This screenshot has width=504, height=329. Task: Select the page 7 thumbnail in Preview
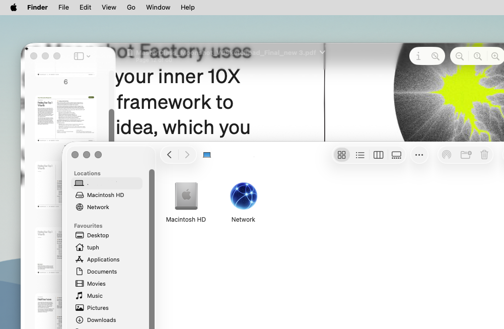click(x=66, y=118)
